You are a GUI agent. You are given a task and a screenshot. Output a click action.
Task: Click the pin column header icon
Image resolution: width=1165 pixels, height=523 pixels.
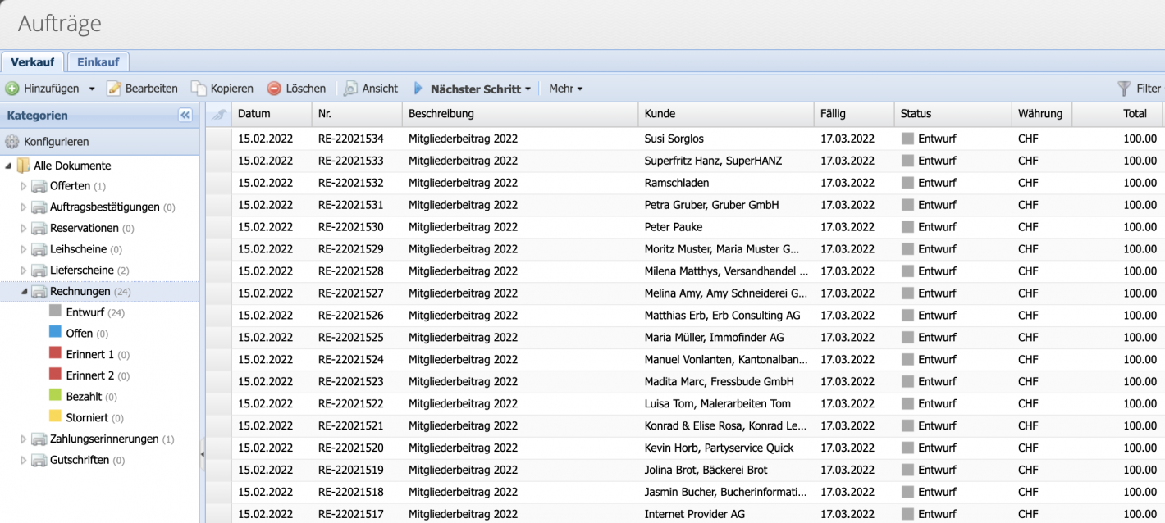coord(217,114)
